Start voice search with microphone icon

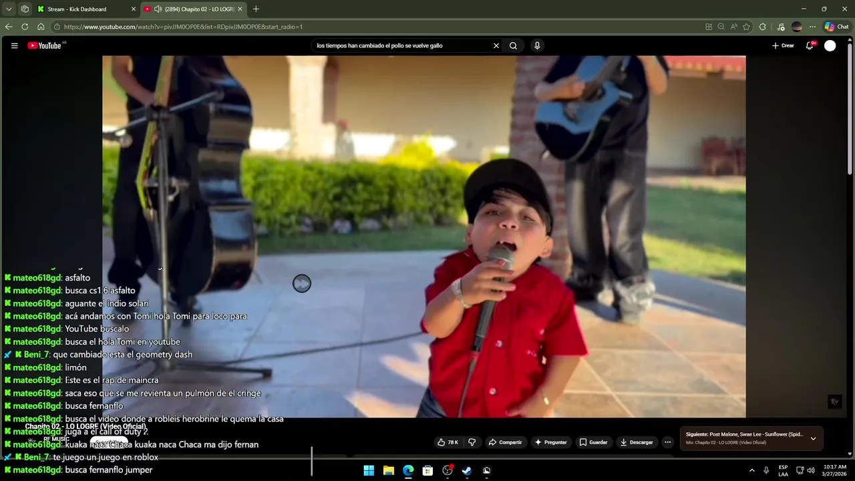(537, 45)
